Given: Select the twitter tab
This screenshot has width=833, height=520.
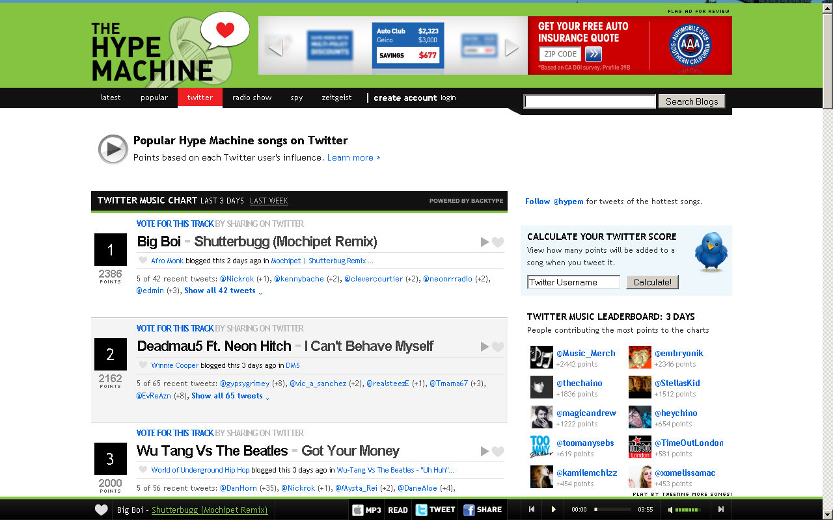Looking at the screenshot, I should point(200,97).
